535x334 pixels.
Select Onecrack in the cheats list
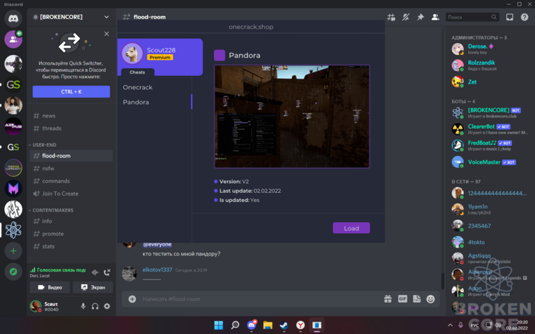pyautogui.click(x=137, y=87)
